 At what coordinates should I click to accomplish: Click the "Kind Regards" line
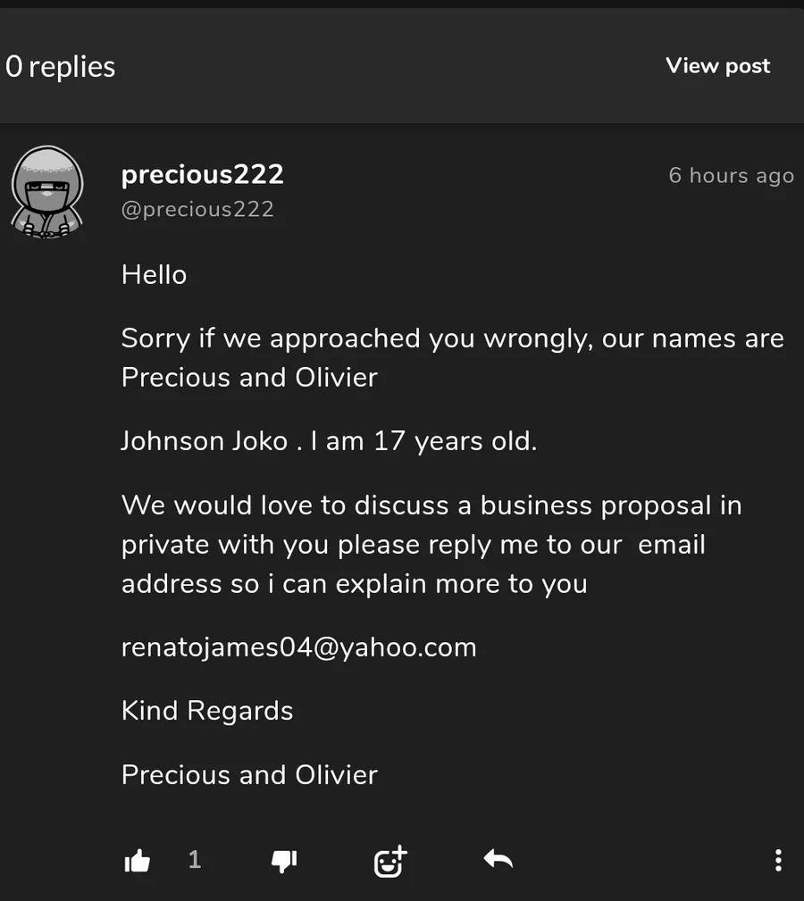pos(207,711)
